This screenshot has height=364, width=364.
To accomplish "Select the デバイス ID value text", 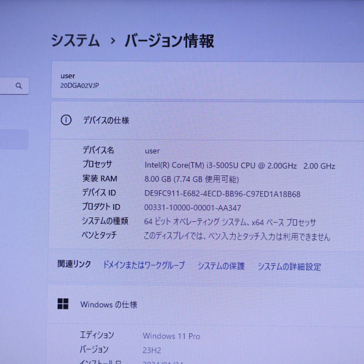I will point(222,194).
